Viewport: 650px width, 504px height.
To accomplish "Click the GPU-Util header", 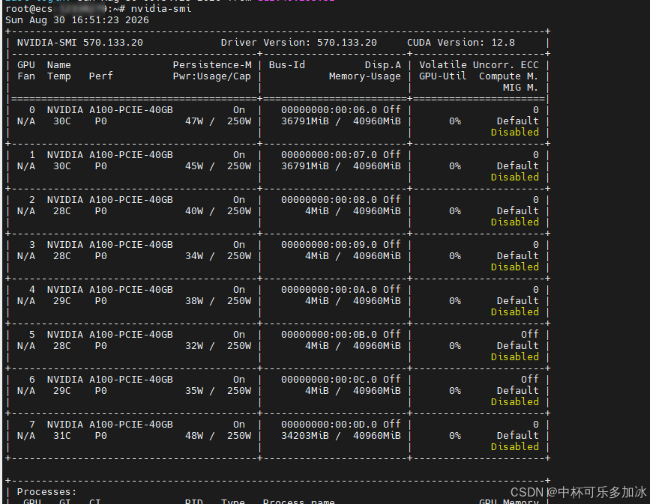I will pyautogui.click(x=443, y=76).
